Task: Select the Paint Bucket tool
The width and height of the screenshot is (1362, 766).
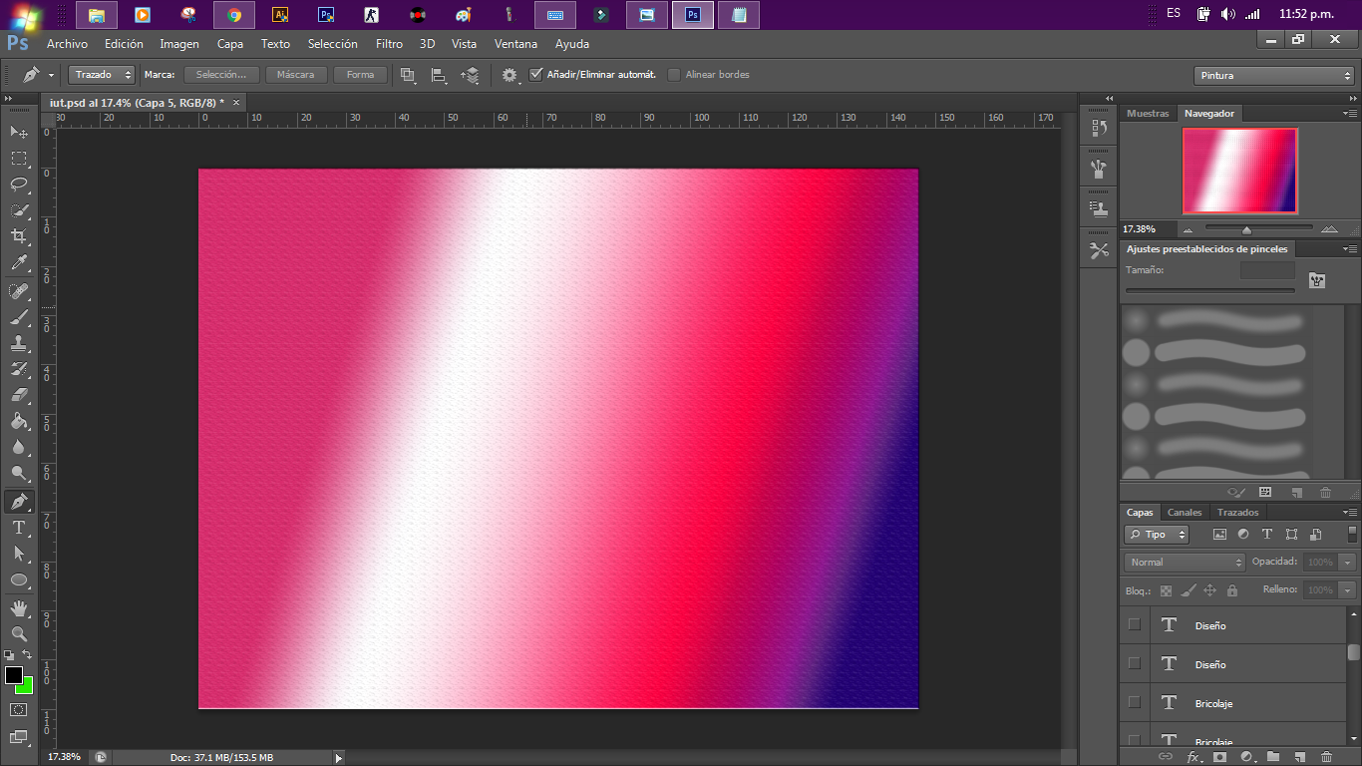Action: click(19, 421)
